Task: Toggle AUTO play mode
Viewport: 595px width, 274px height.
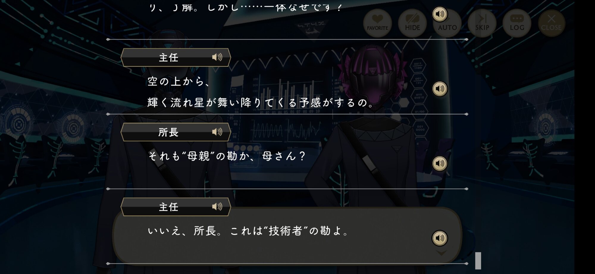Action: click(x=447, y=23)
